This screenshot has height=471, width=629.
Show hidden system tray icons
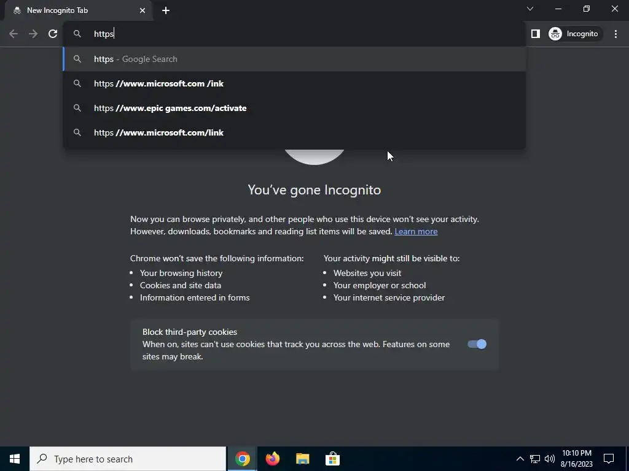pyautogui.click(x=520, y=459)
